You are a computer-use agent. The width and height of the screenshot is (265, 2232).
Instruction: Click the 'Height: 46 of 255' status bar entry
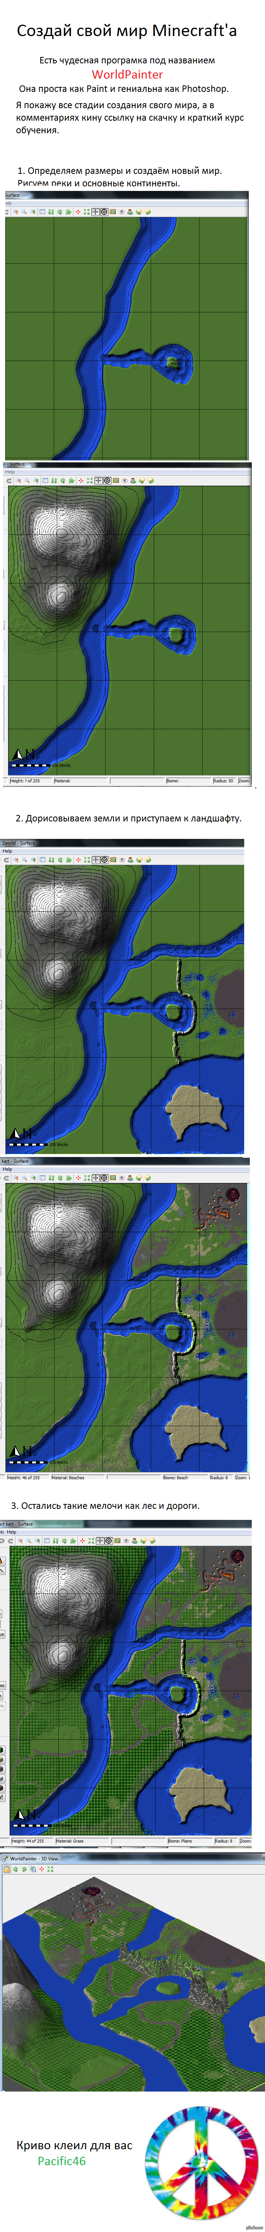[x=24, y=1477]
